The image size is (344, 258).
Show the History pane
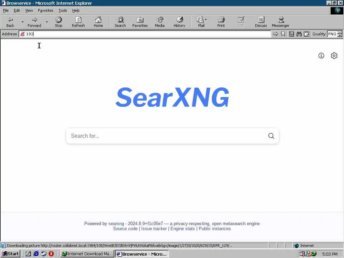(179, 22)
